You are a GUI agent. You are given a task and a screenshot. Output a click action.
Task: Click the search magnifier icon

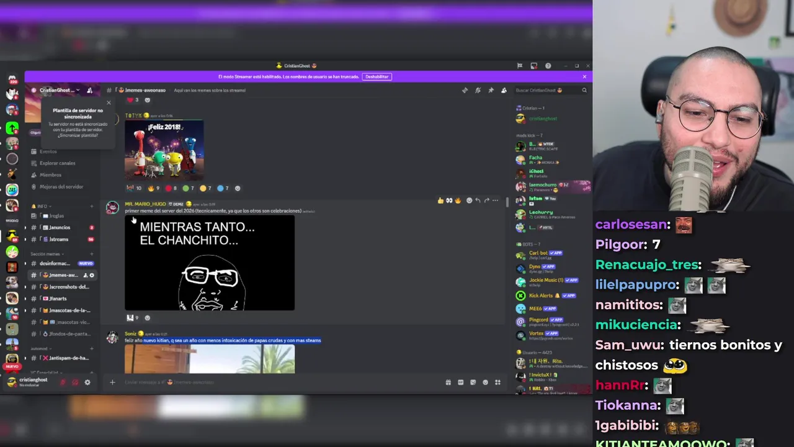pos(584,90)
